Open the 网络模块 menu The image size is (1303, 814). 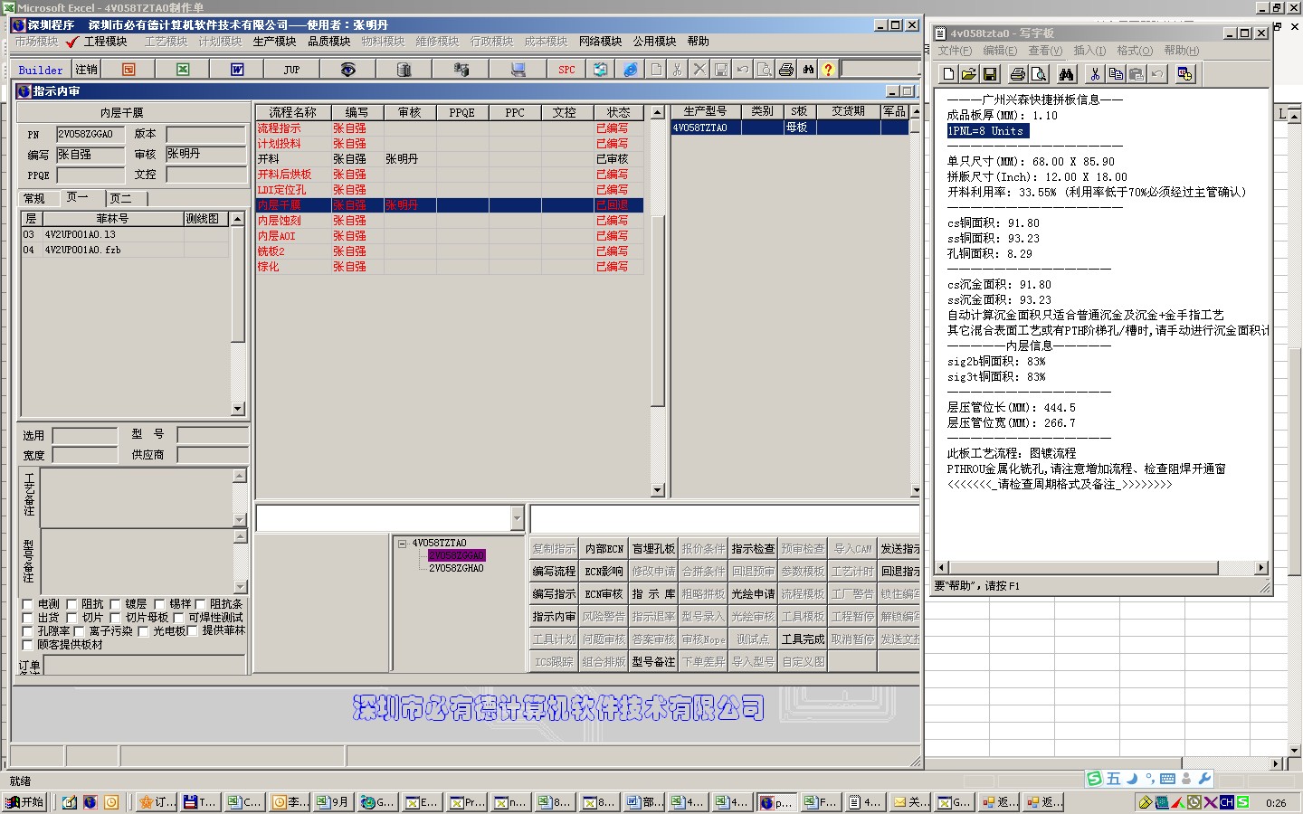coord(600,42)
